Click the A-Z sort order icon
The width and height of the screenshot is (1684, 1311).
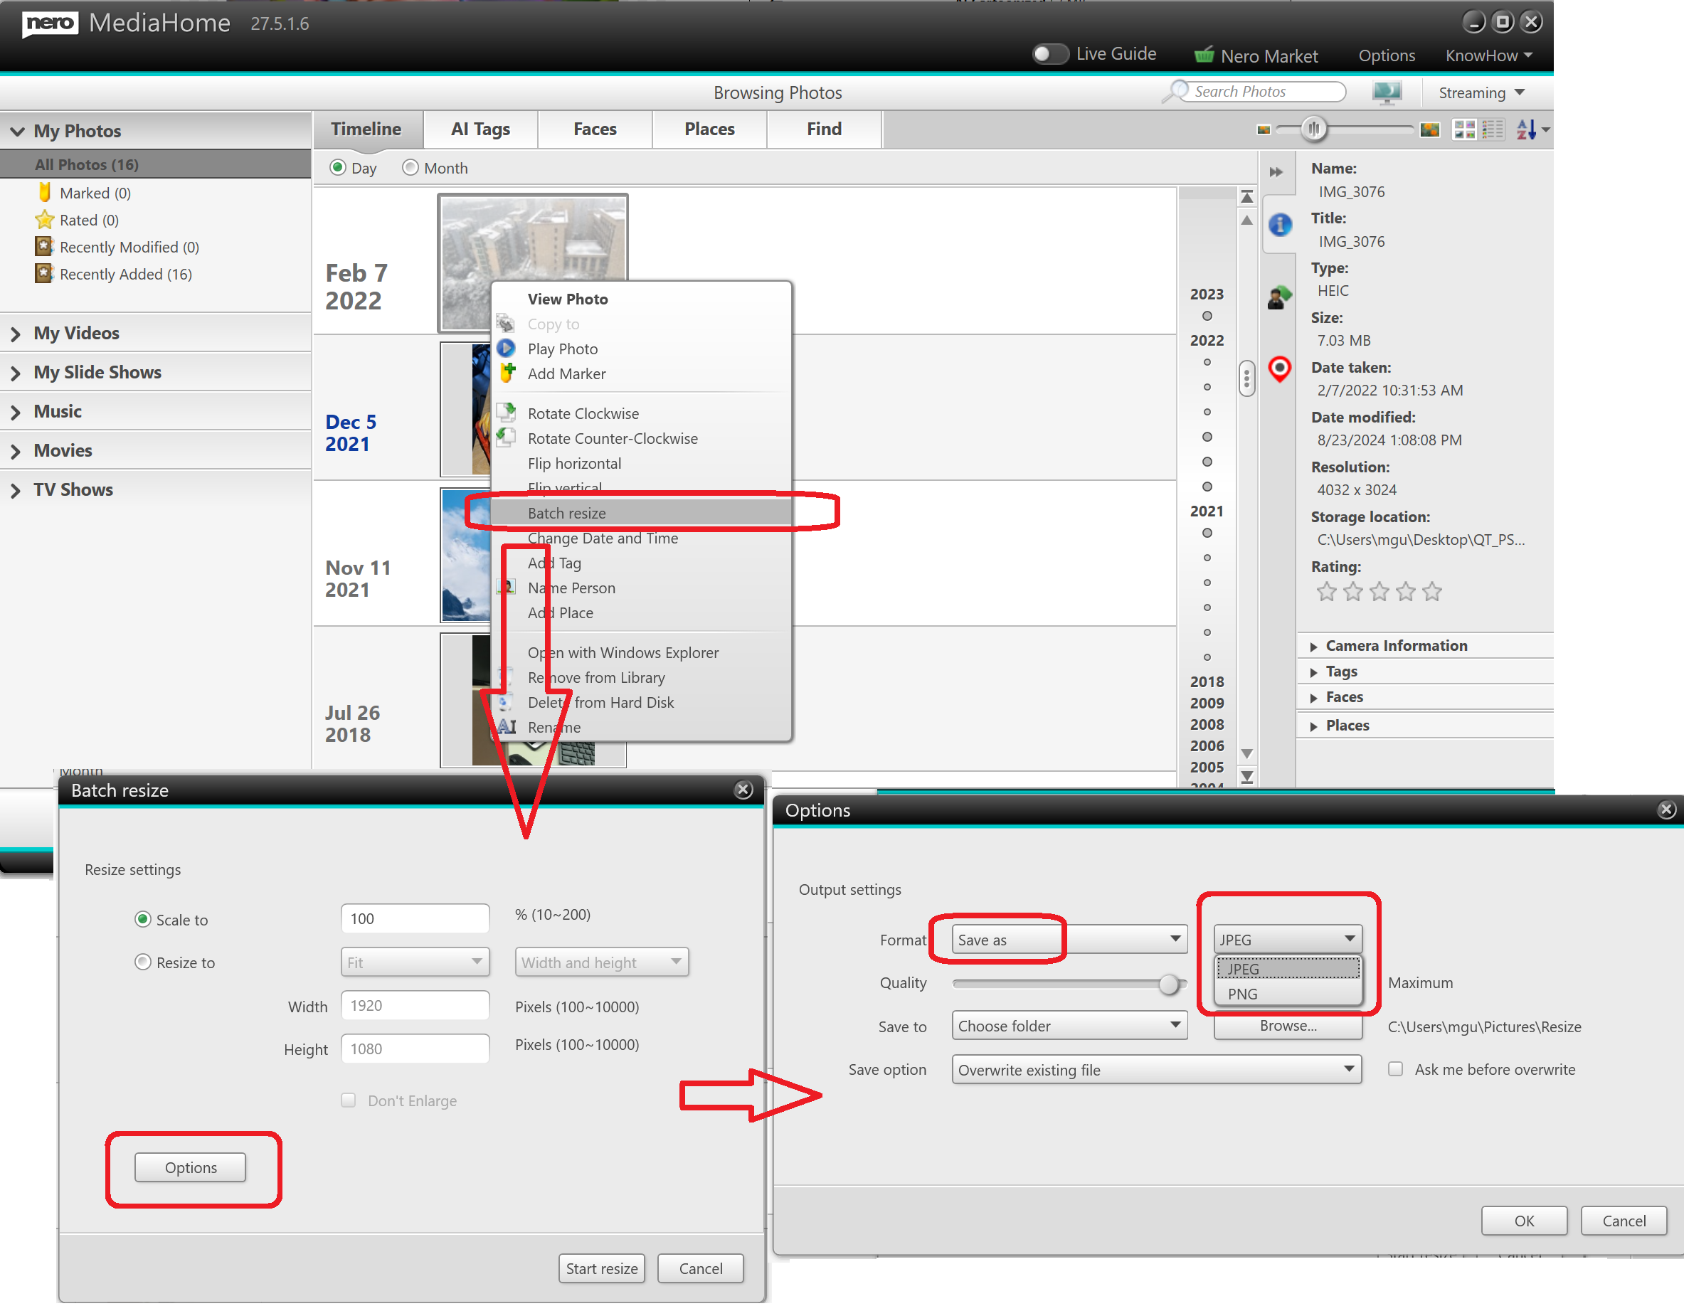tap(1526, 129)
